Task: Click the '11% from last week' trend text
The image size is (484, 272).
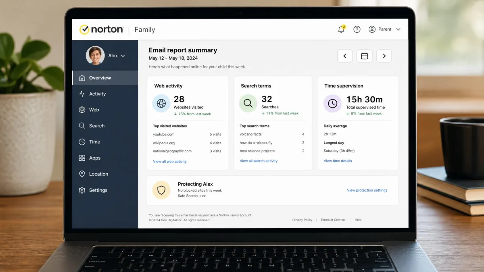Action: [x=280, y=113]
